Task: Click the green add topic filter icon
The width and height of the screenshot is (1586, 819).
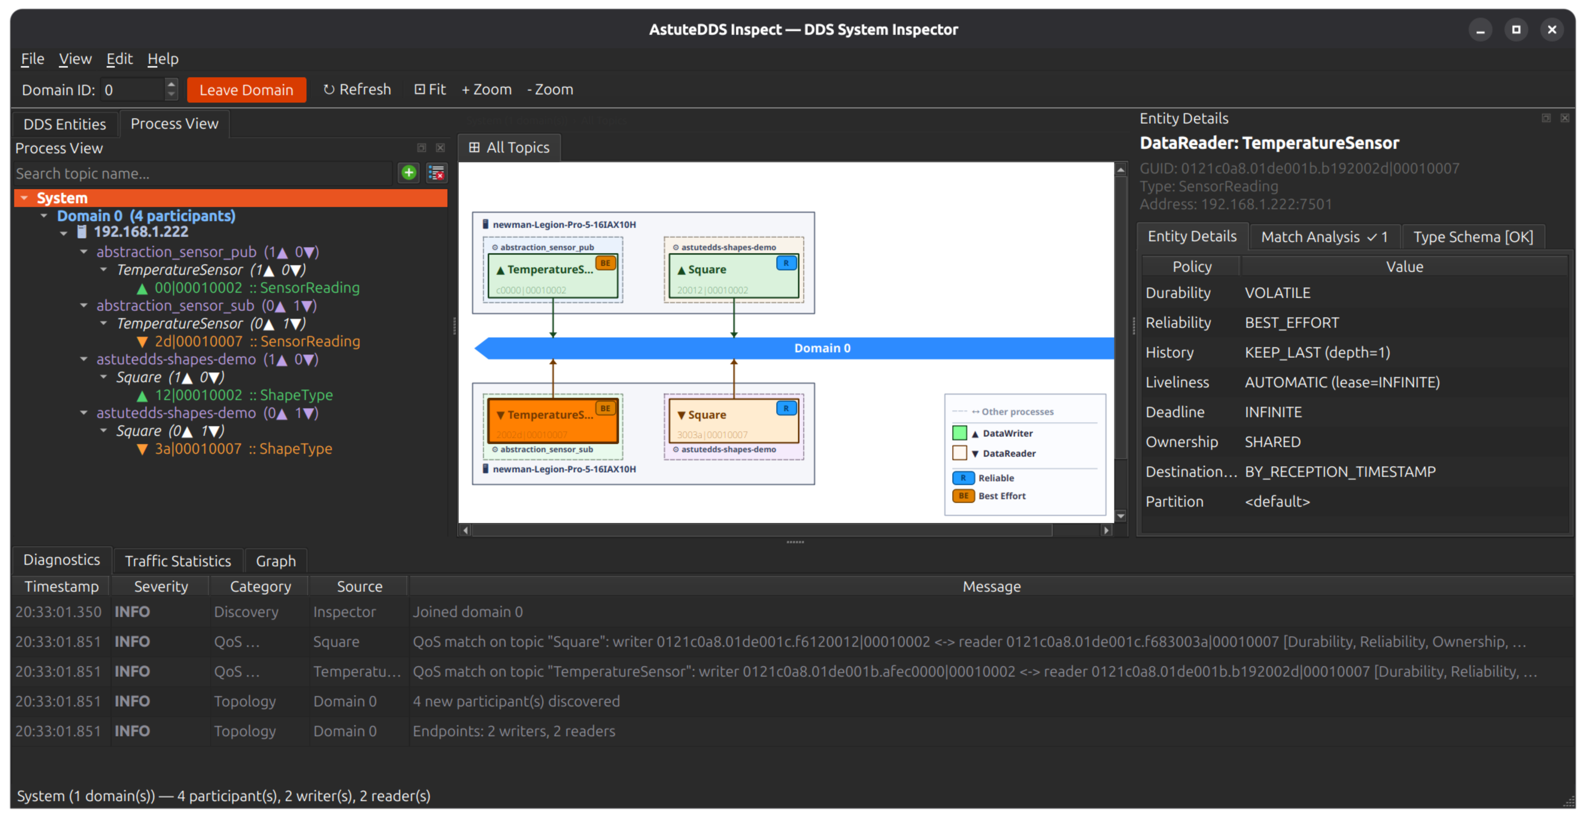Action: (409, 173)
